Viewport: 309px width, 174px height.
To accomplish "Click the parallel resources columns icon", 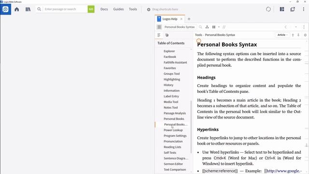I will pos(214,27).
